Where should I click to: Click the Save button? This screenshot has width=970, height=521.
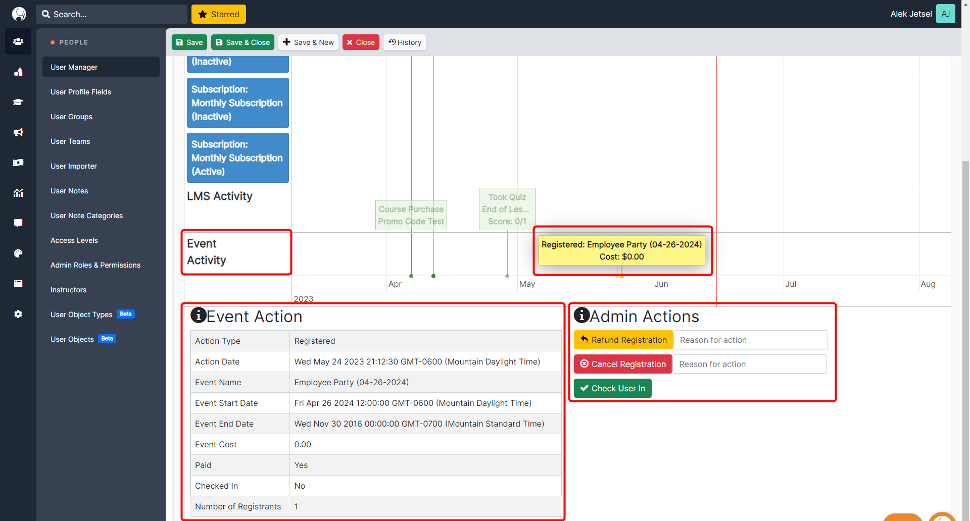pyautogui.click(x=189, y=42)
